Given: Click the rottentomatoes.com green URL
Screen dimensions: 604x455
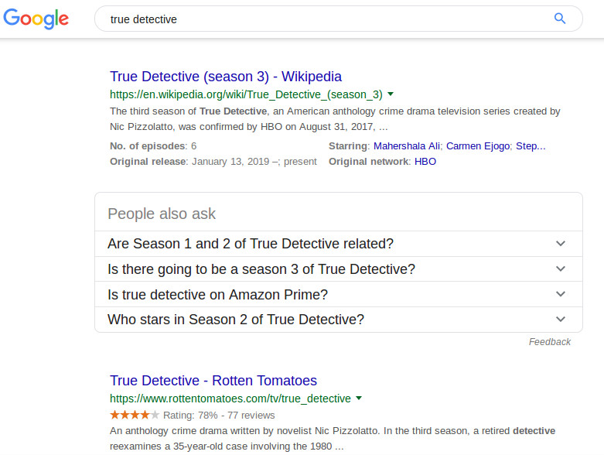Looking at the screenshot, I should [230, 399].
